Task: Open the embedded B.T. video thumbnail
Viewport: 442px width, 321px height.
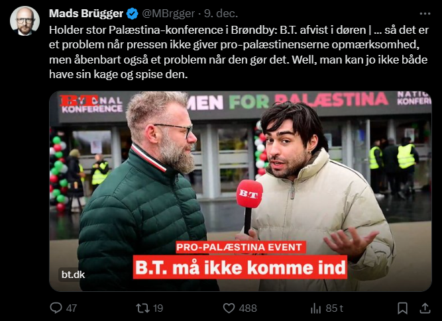Action: click(241, 191)
